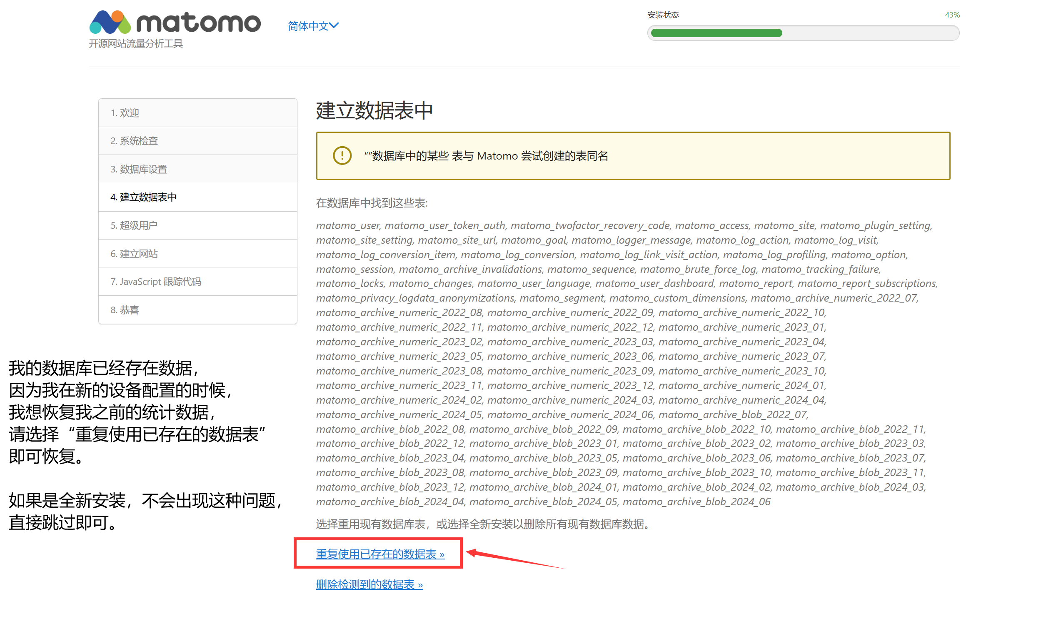Image resolution: width=1046 pixels, height=619 pixels.
Task: Click the 安装状态 label
Action: click(x=663, y=15)
